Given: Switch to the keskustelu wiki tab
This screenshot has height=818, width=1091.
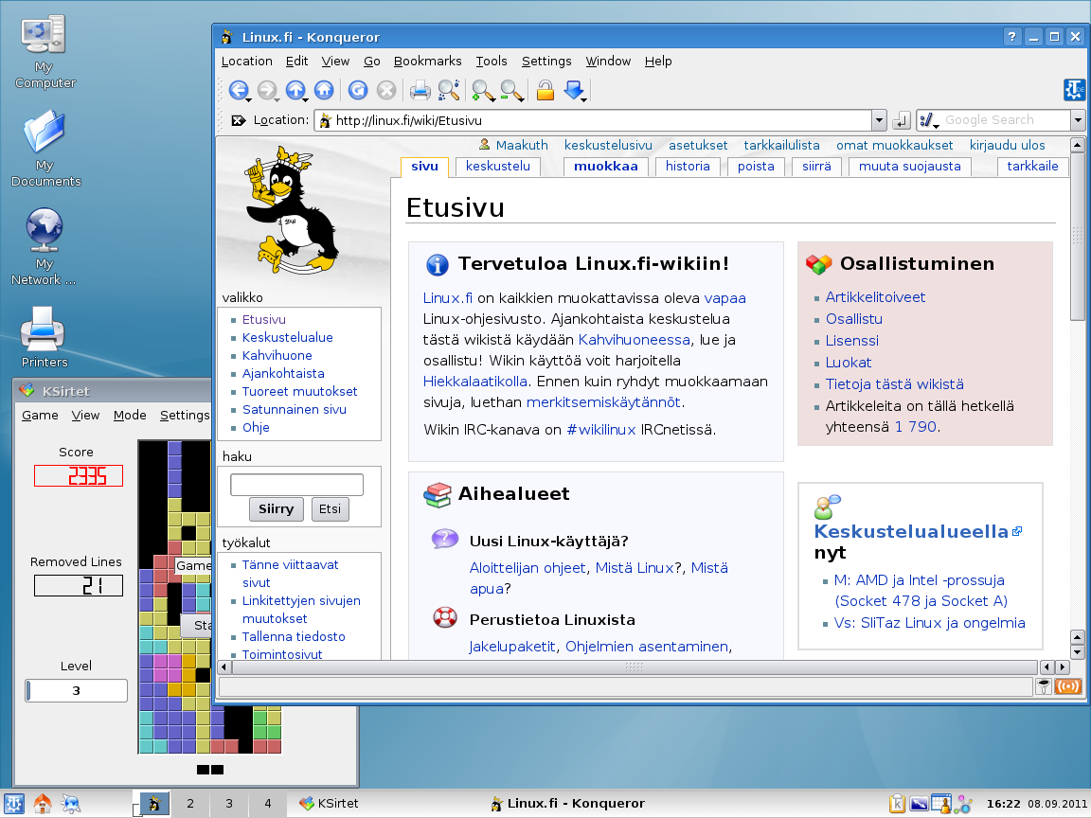Looking at the screenshot, I should [x=498, y=167].
